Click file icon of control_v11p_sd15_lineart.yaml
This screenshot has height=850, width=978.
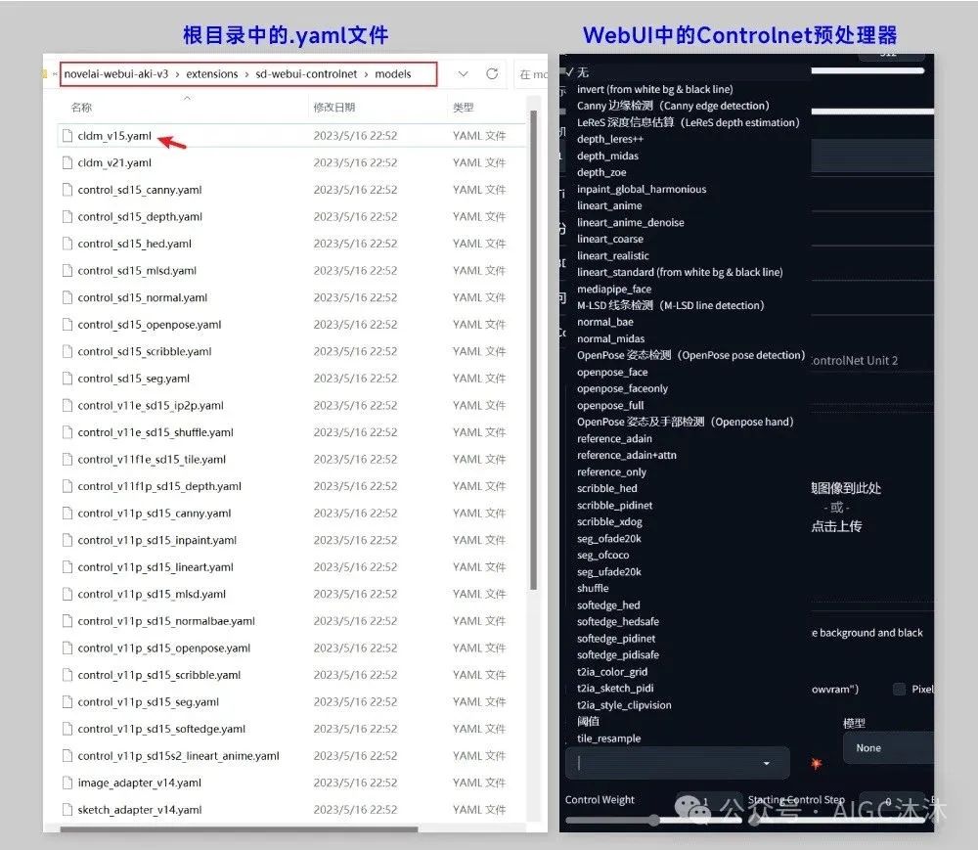(x=67, y=567)
